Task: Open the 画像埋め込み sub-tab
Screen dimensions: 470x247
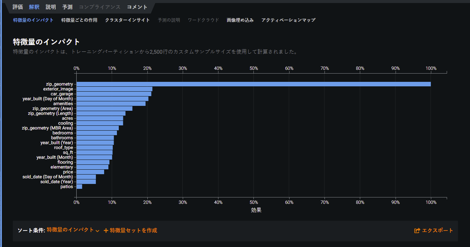Action: pyautogui.click(x=240, y=20)
